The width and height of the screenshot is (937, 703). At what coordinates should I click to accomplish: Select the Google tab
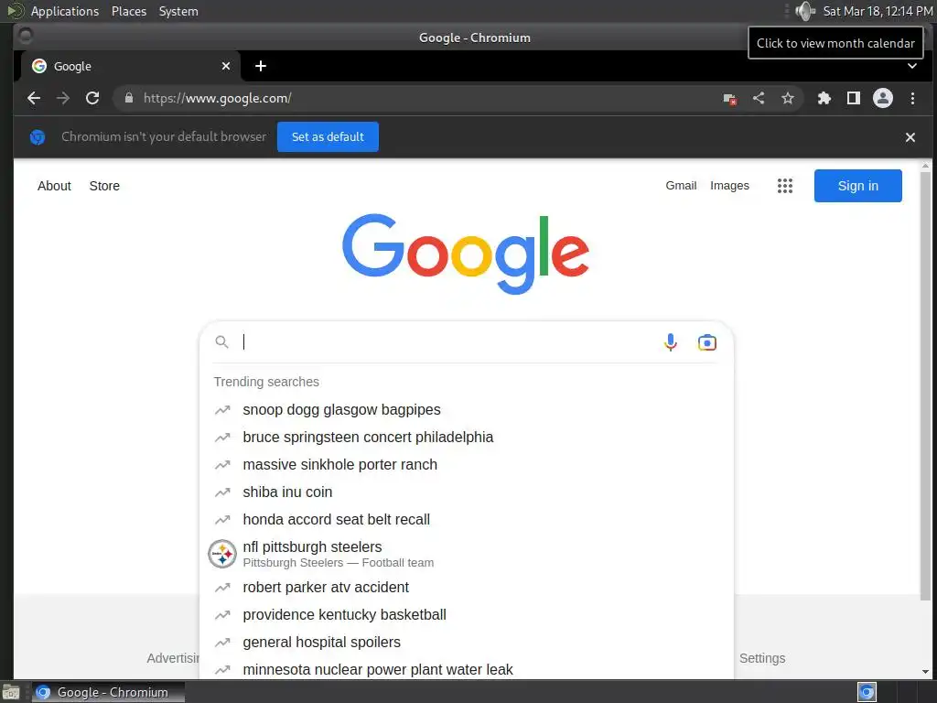[130, 66]
